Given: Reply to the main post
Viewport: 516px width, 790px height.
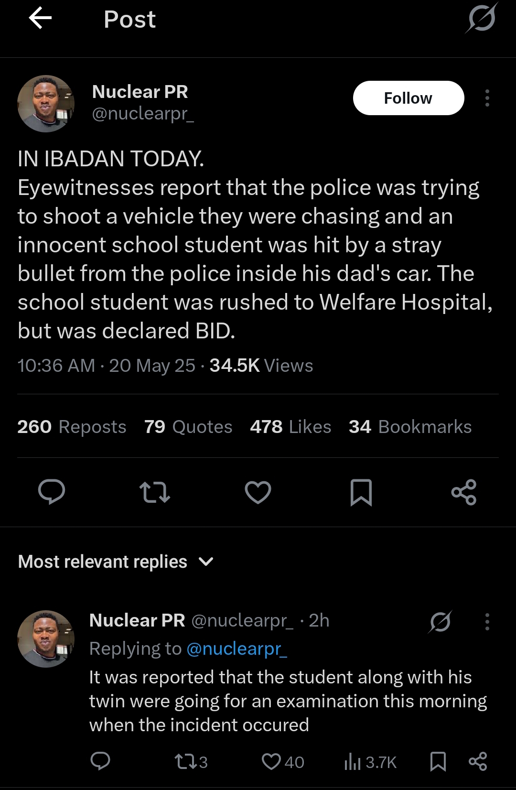Looking at the screenshot, I should coord(52,492).
